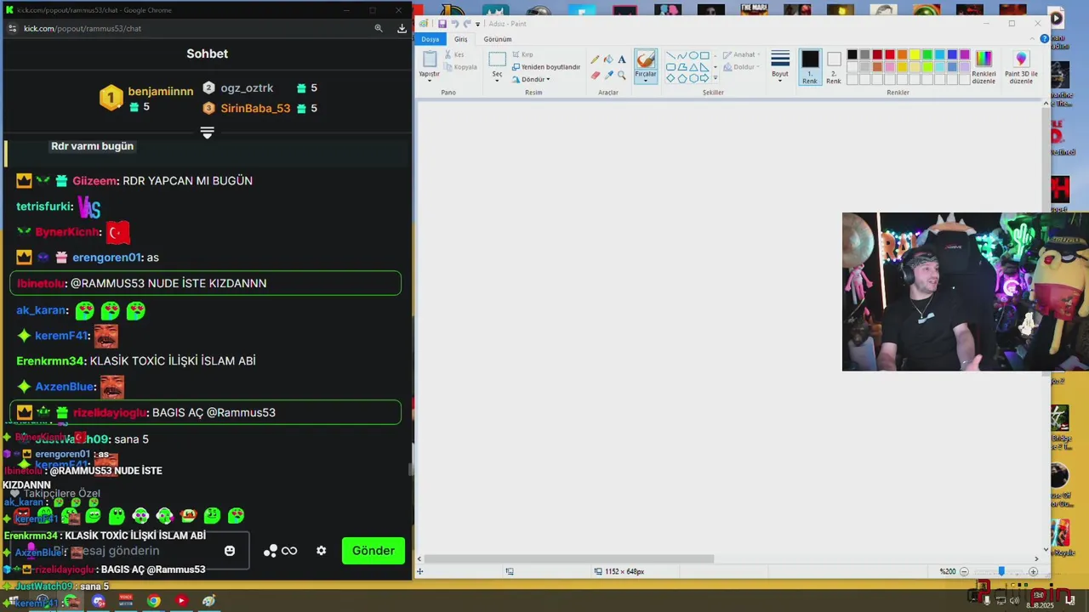Click the Yapıştır clipboard icon
The image size is (1089, 612).
pos(430,59)
